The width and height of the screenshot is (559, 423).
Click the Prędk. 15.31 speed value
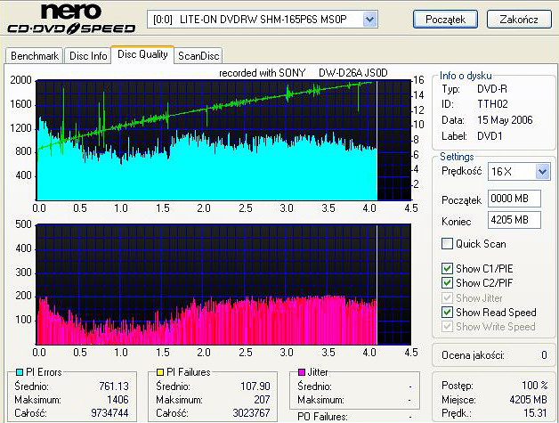(535, 413)
